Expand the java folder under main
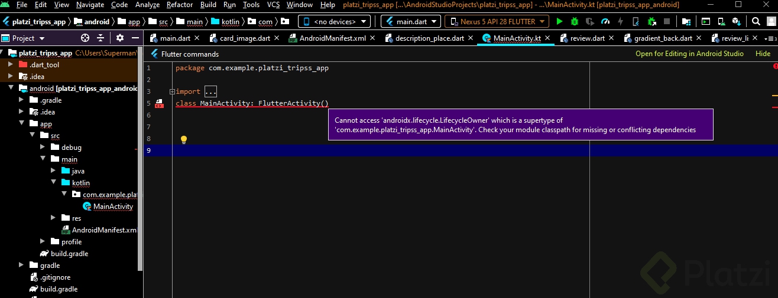This screenshot has width=778, height=298. 53,171
